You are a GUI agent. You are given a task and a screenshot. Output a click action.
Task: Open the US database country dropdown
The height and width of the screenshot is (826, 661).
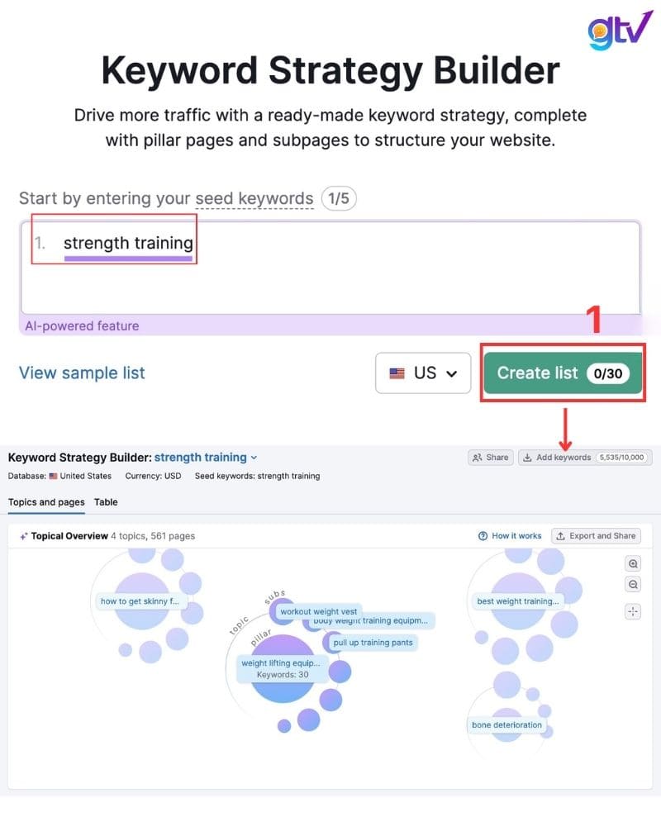pyautogui.click(x=423, y=373)
